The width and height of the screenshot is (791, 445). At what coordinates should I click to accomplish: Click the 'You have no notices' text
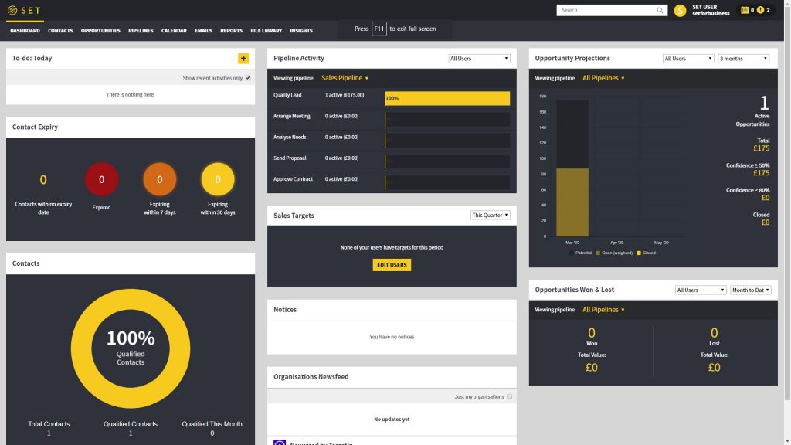[x=392, y=337]
